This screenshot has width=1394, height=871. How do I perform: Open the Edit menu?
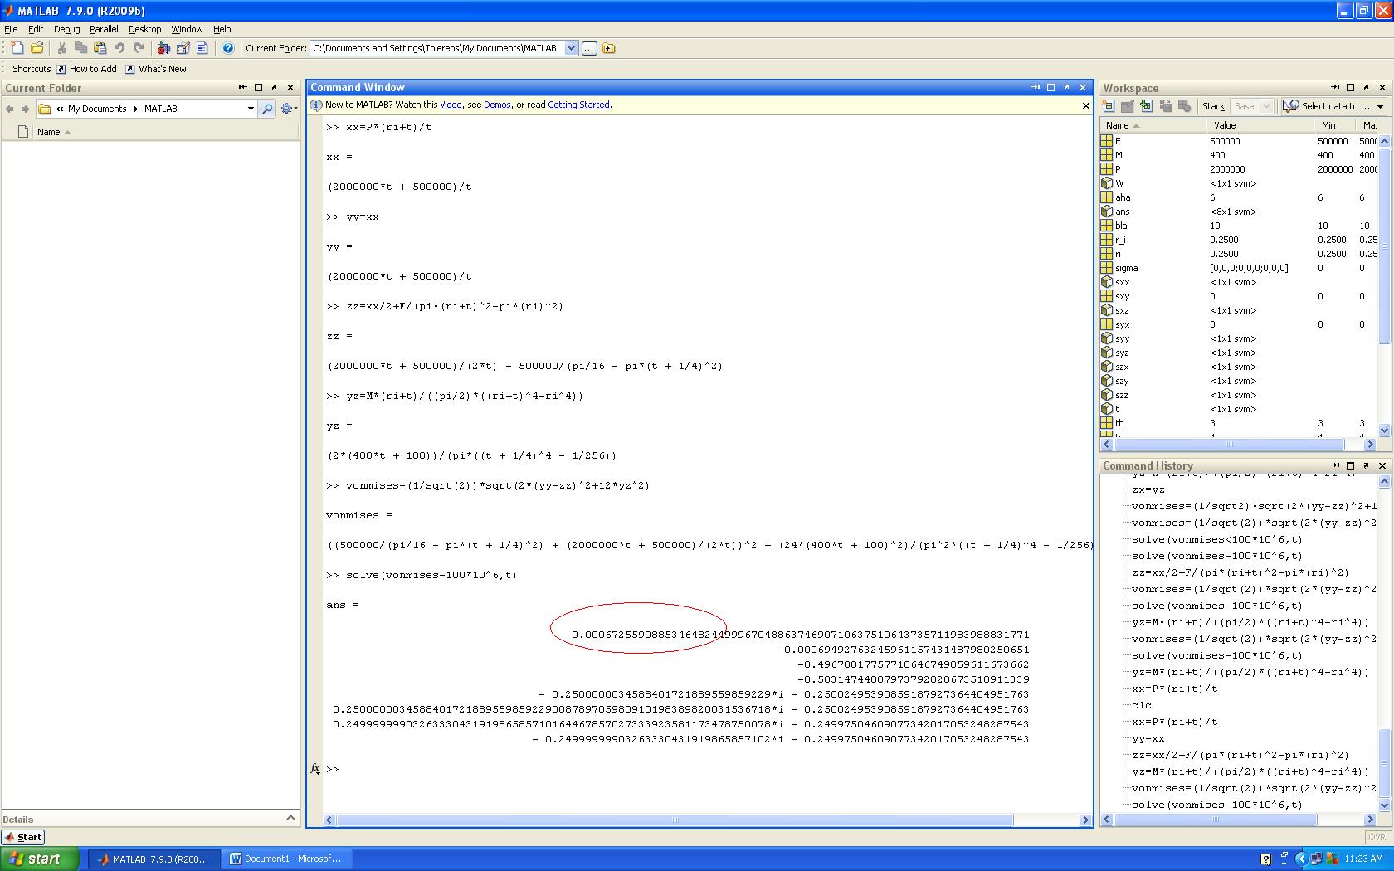[36, 29]
